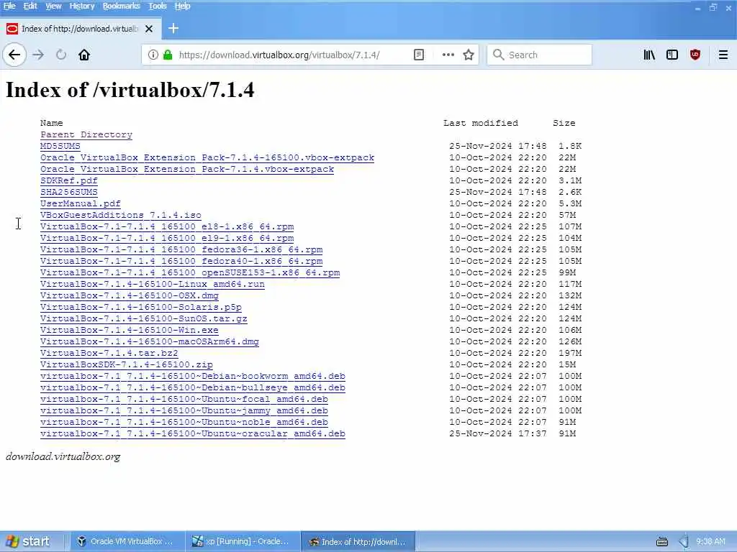The height and width of the screenshot is (552, 737).
Task: Select the Index of http://downl taskbar button
Action: point(358,542)
